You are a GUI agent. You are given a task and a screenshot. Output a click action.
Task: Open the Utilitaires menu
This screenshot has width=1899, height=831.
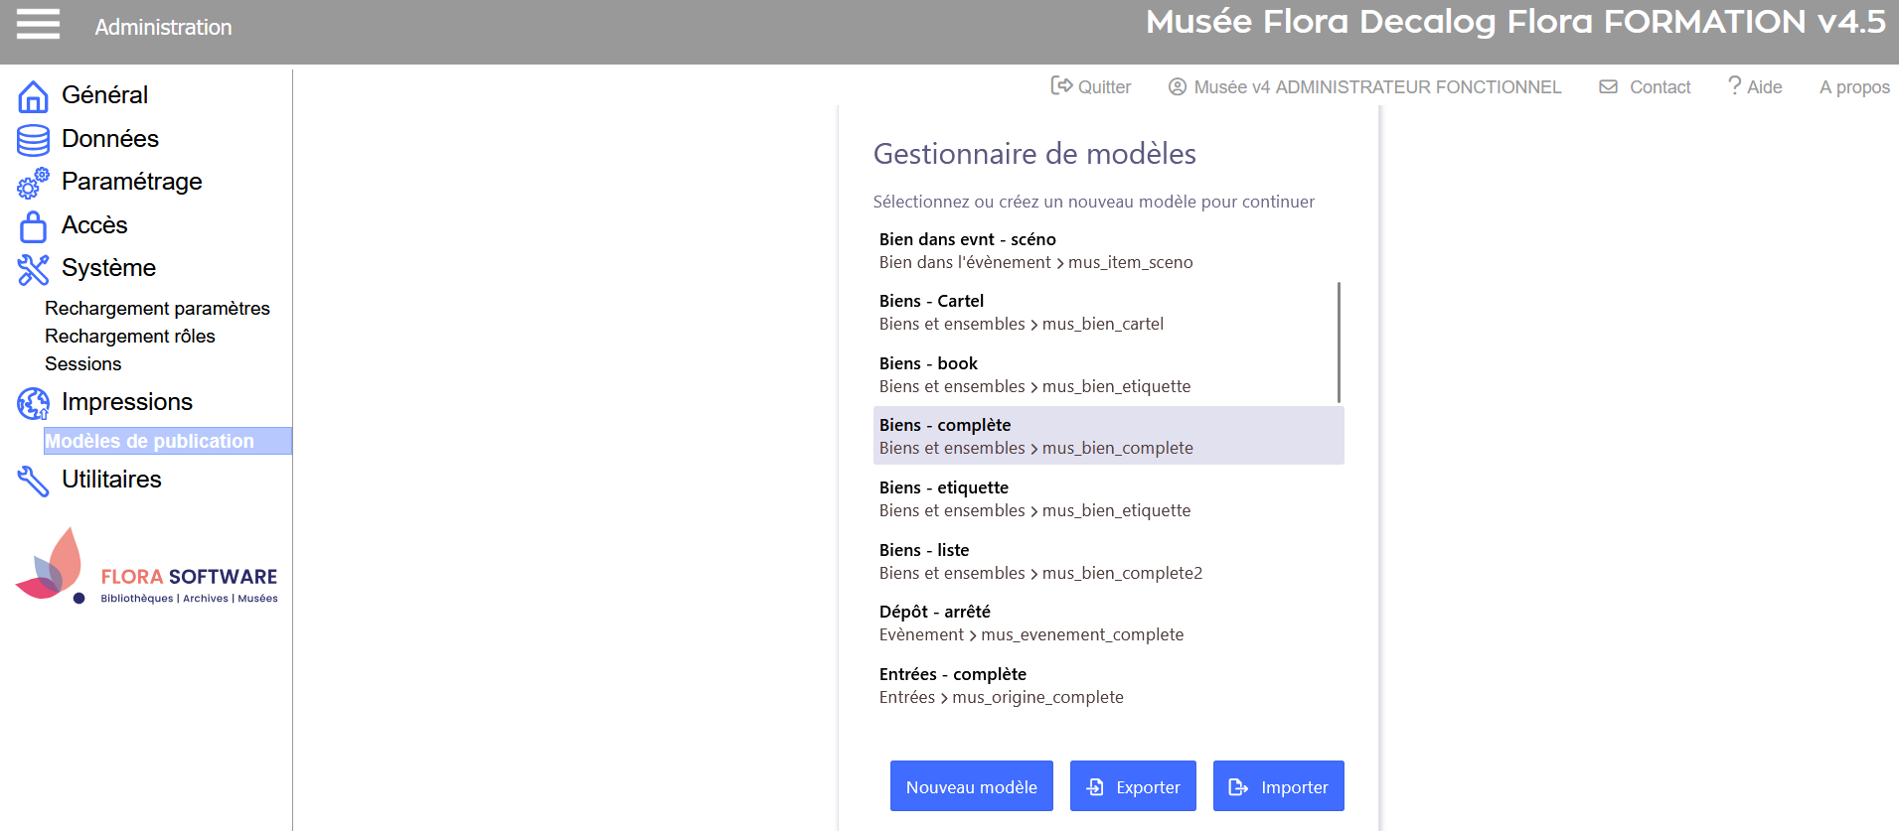coord(111,479)
